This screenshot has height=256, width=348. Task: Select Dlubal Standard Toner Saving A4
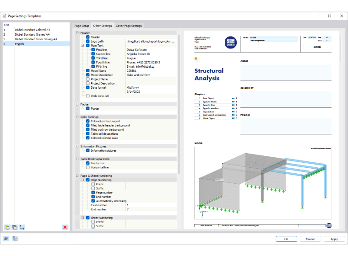[36, 39]
